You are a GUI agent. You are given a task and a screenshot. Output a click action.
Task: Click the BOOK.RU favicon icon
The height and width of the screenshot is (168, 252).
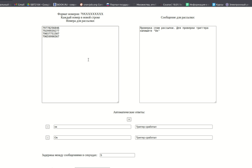pos(55,5)
